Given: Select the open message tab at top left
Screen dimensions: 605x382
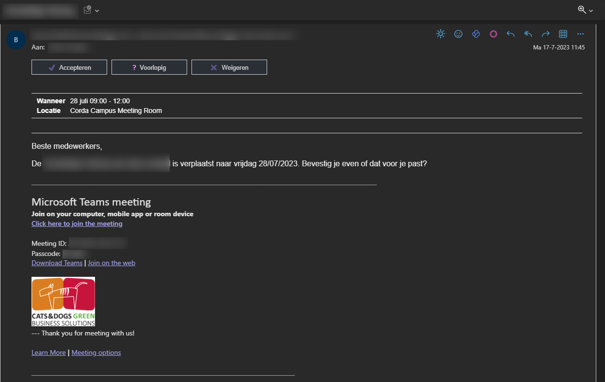Looking at the screenshot, I should coord(40,10).
